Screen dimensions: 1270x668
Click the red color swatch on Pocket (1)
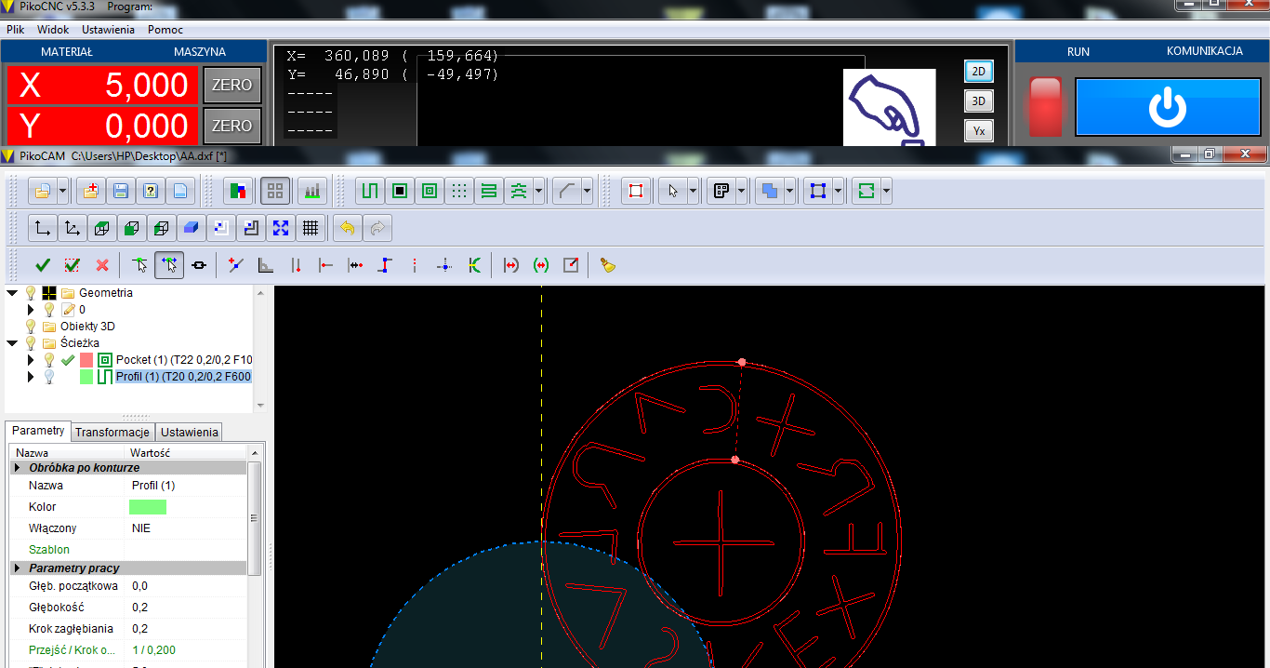click(x=86, y=360)
